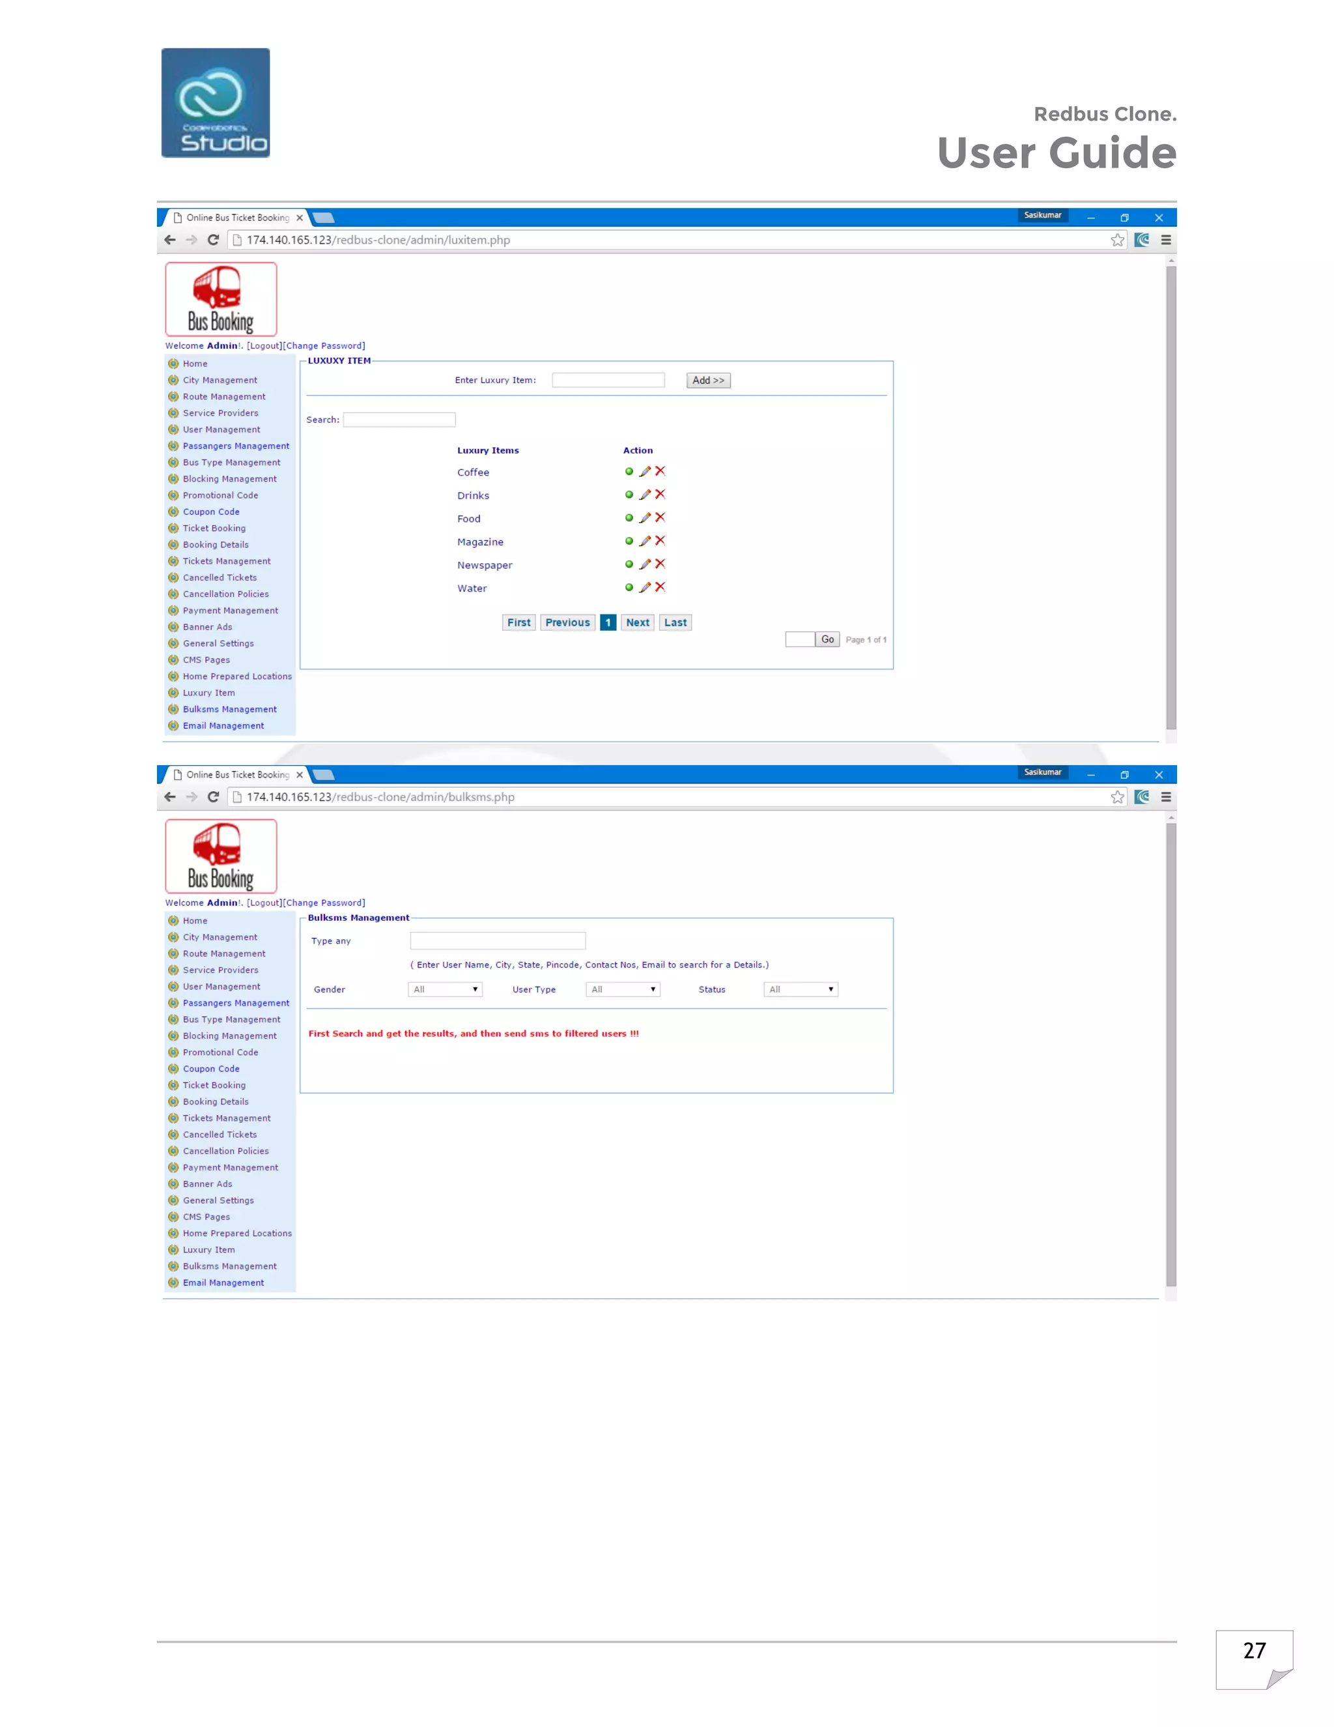Focus the Search field above luxury items
The height and width of the screenshot is (1727, 1334).
coord(399,420)
